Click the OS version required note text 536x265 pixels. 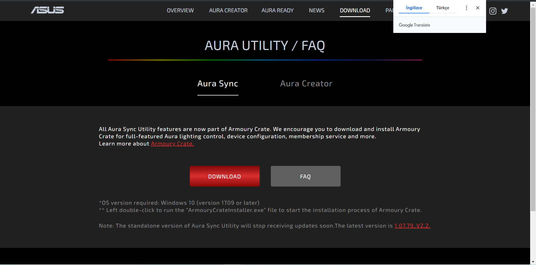tap(179, 203)
